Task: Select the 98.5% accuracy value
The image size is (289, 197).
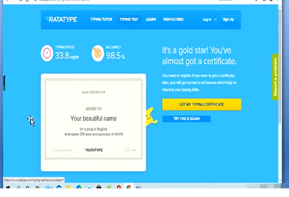Action: (x=116, y=55)
